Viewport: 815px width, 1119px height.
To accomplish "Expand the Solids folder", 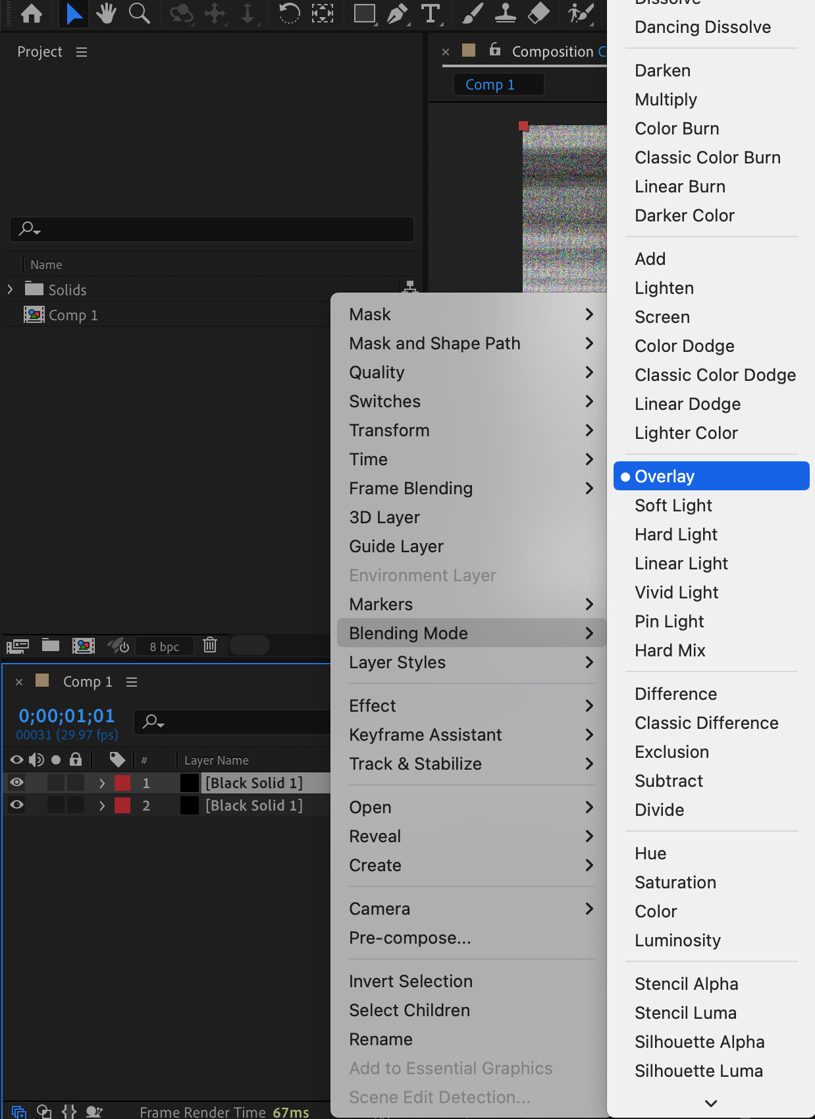I will coord(10,289).
